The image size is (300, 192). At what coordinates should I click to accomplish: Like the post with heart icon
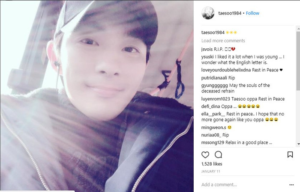205,155
